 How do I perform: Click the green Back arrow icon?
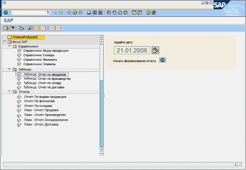pos(69,12)
